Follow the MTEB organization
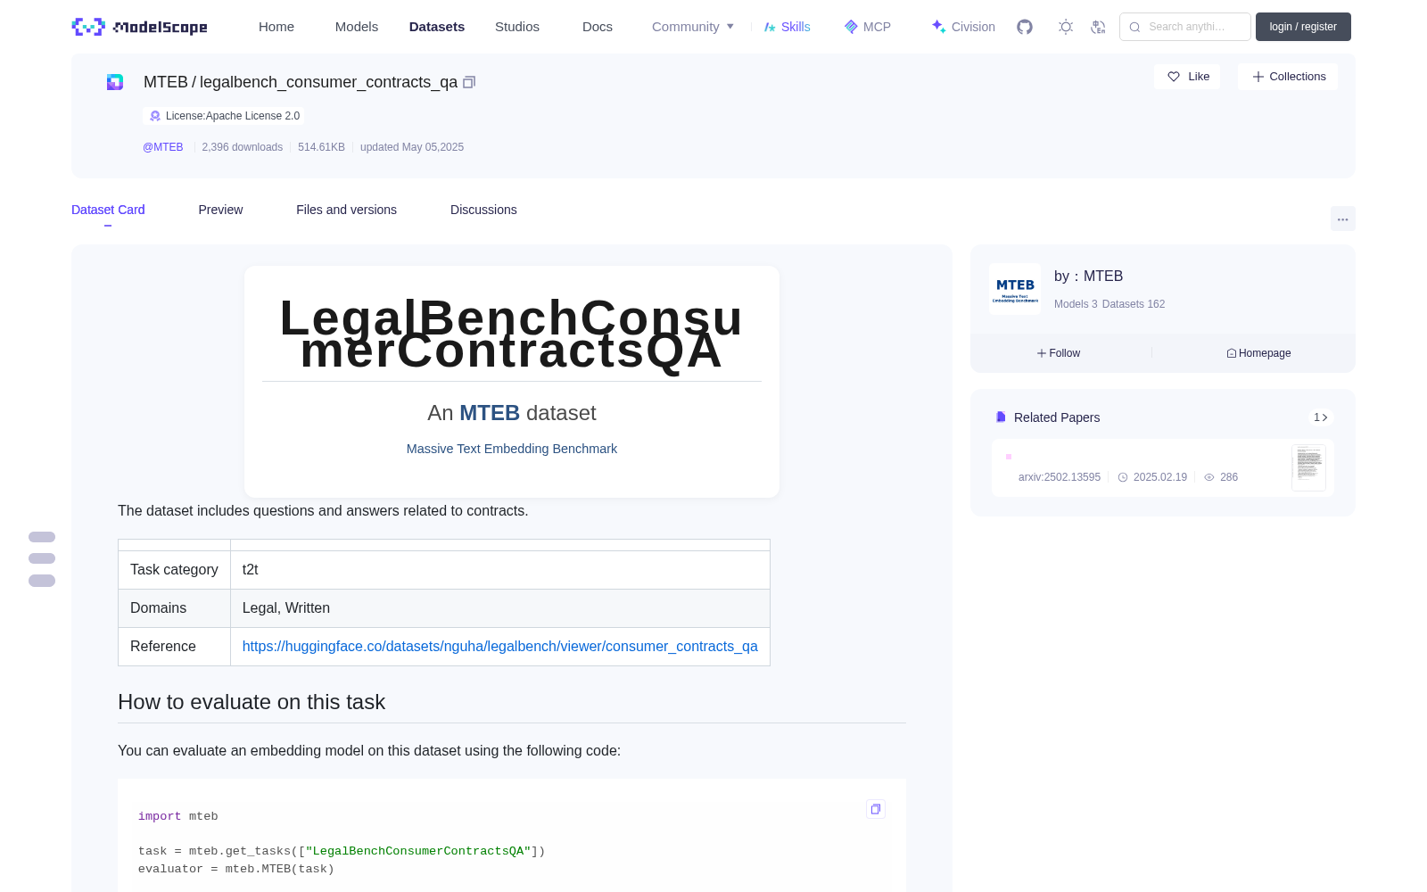Screen dimensions: 1427x892 pos(1059,353)
